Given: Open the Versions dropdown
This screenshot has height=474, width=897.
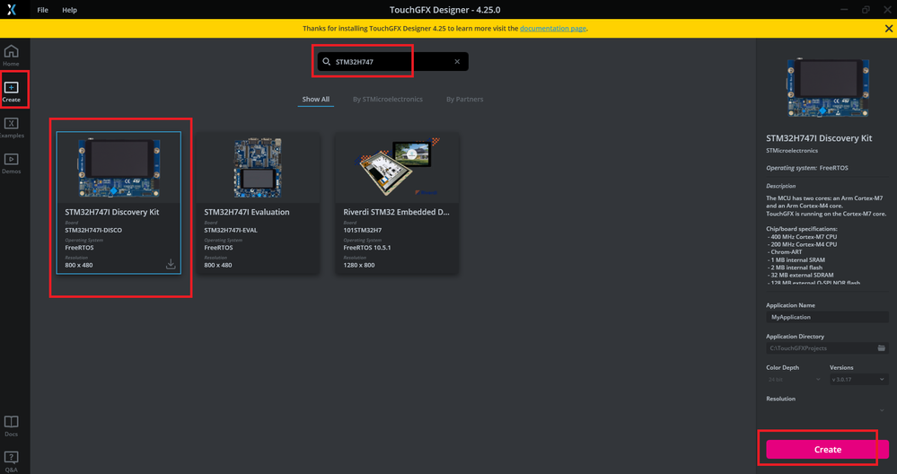Looking at the screenshot, I should pos(858,379).
